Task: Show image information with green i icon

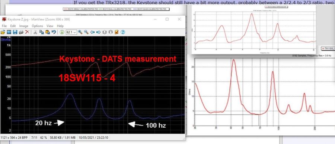Action: [x=62, y=32]
